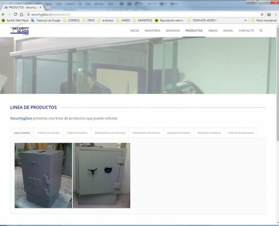The height and width of the screenshot is (226, 279).
Task: Click the address bar URL field
Action: 145,15
